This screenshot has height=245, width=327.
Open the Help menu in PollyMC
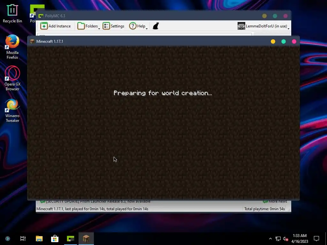(138, 26)
